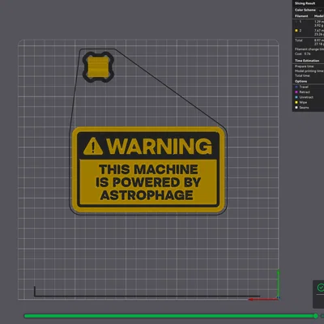Click the Options section header

pos(301,81)
